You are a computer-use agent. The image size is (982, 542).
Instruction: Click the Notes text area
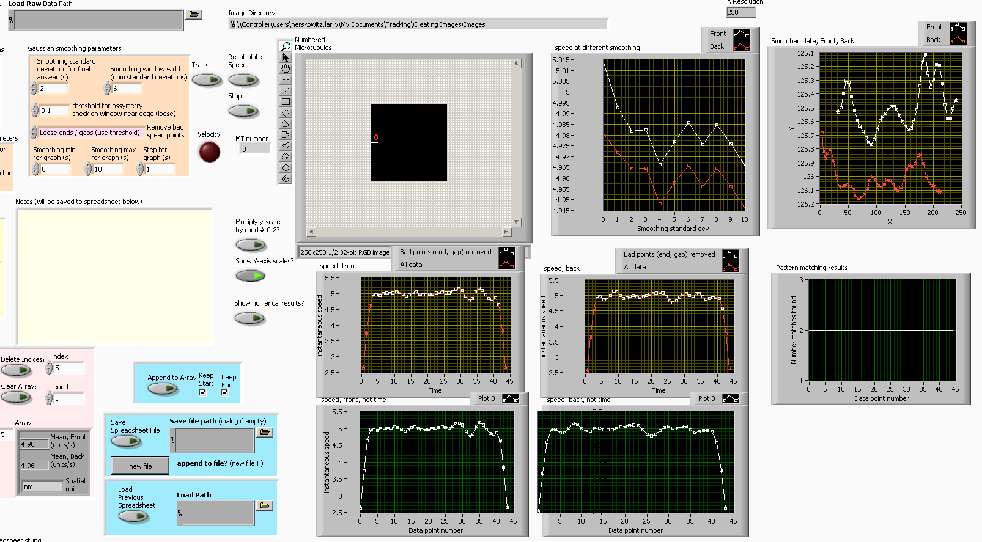[x=114, y=276]
